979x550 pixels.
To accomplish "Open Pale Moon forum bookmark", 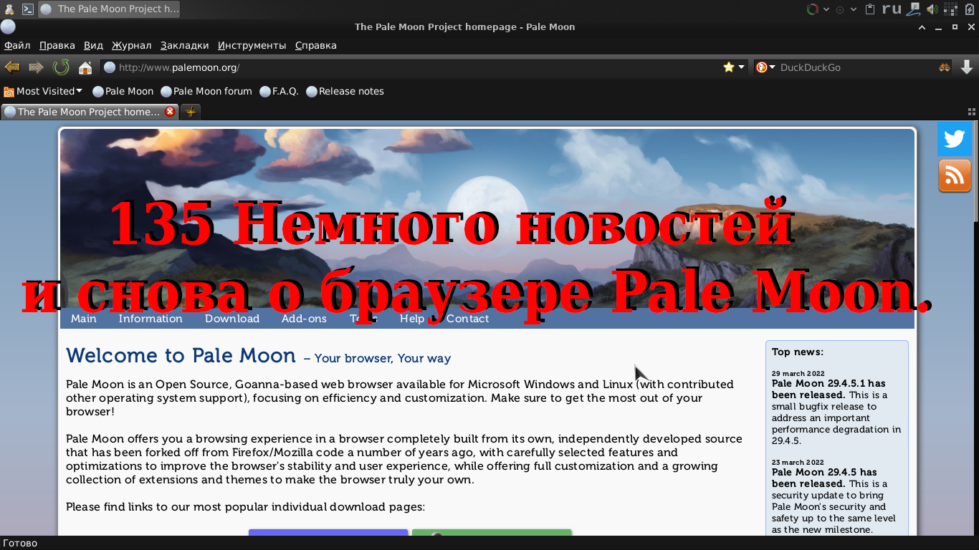I will tap(206, 91).
